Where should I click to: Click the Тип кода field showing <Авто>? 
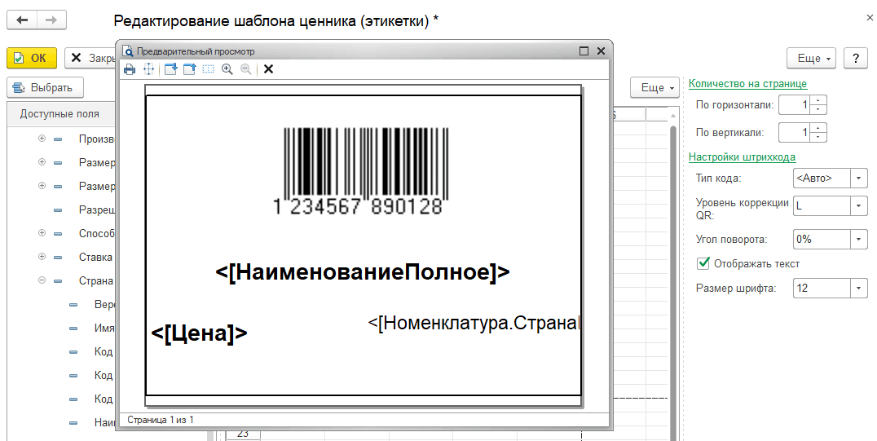[x=822, y=178]
